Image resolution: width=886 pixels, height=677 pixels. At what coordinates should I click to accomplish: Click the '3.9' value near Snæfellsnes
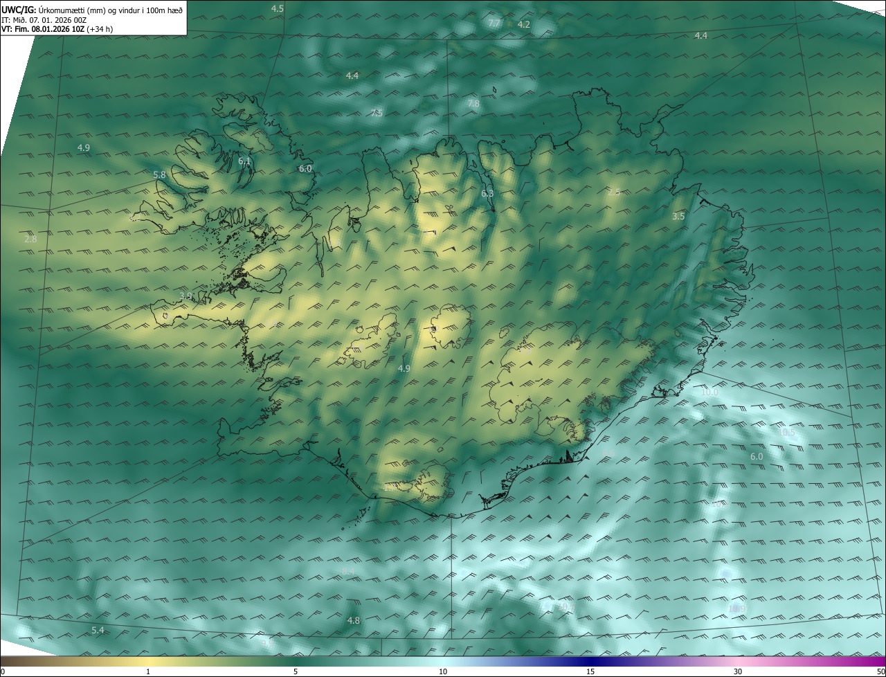(186, 296)
